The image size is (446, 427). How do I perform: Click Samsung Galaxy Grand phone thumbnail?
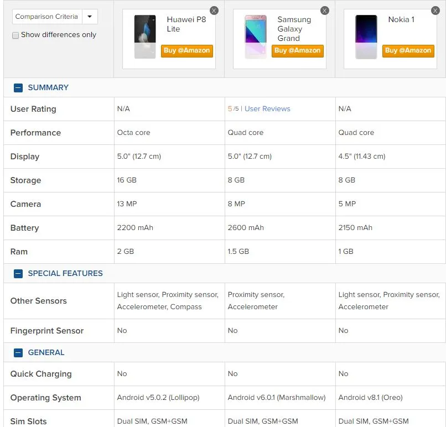point(256,37)
